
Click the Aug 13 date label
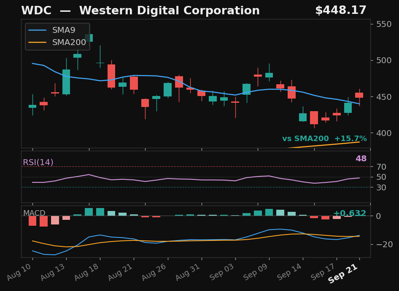[x=54, y=272]
